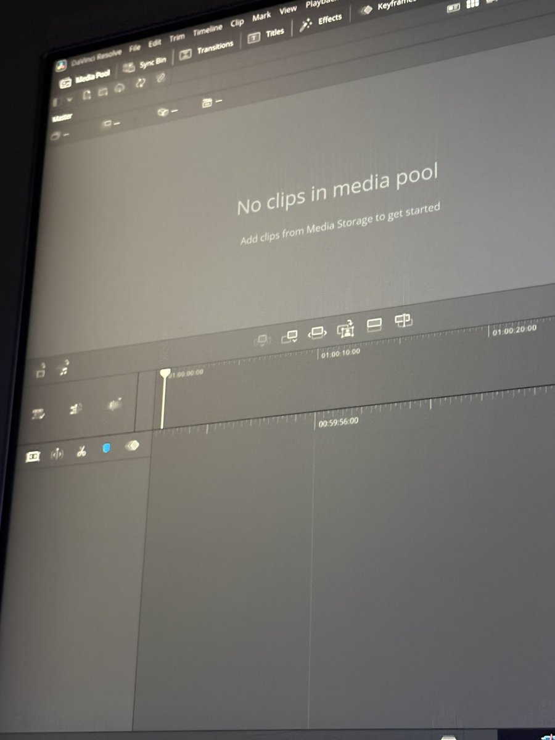Click the Ripple Overwrite icon
555x740 pixels.
pos(317,332)
